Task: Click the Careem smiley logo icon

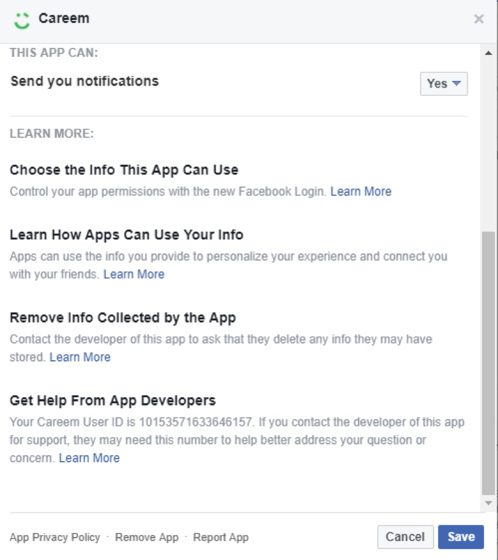Action: click(x=22, y=20)
